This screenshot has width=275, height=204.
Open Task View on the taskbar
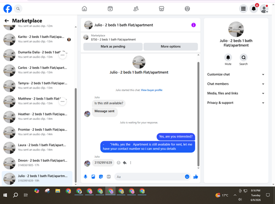coord(26,195)
